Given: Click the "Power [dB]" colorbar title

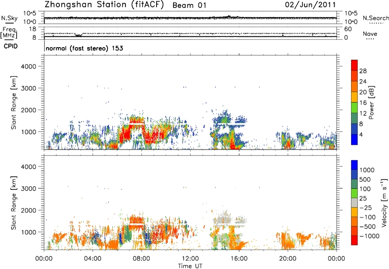Looking at the screenshot, I should coord(371,102).
